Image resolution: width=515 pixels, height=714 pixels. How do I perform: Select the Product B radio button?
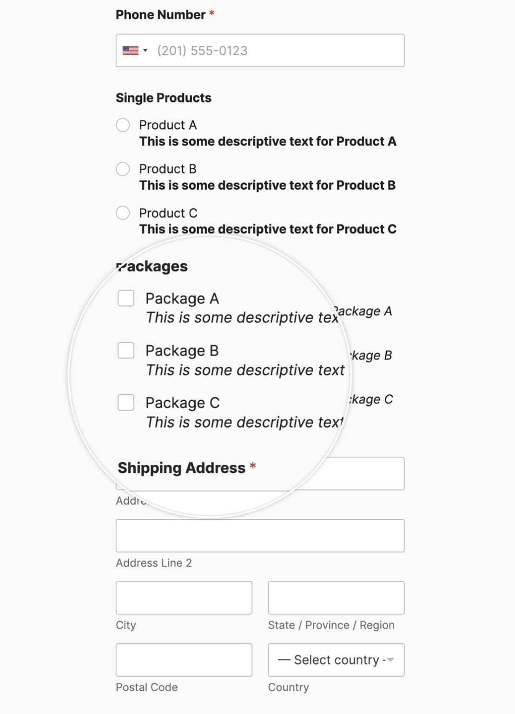tap(123, 168)
